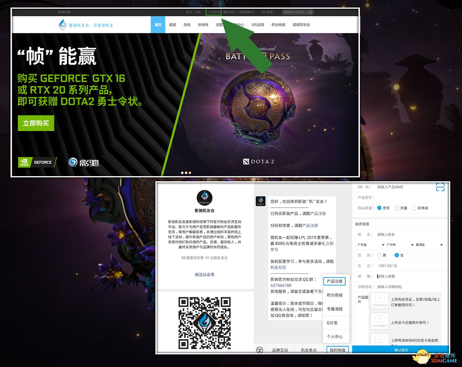Click QQ group number 627466788
462x367 pixels.
[281, 285]
